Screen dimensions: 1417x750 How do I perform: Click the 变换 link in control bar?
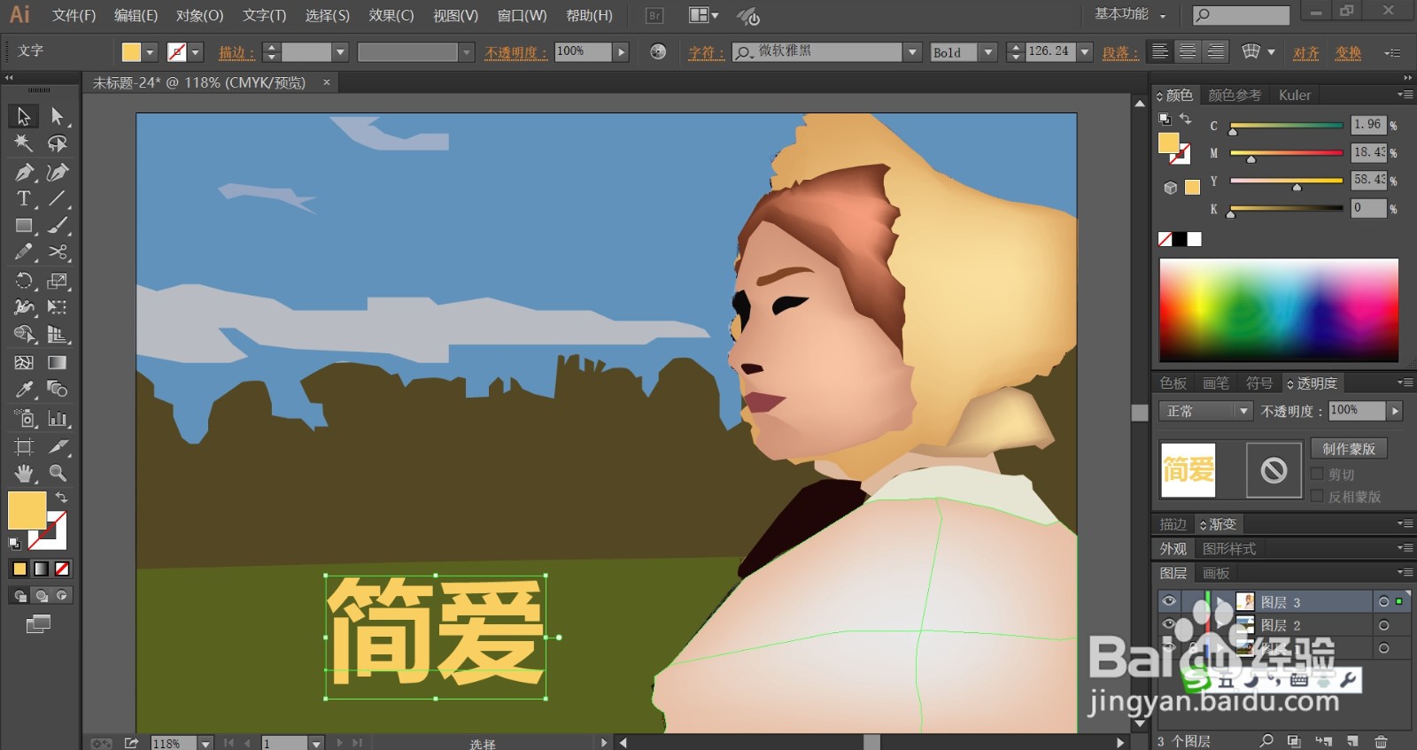tap(1348, 52)
